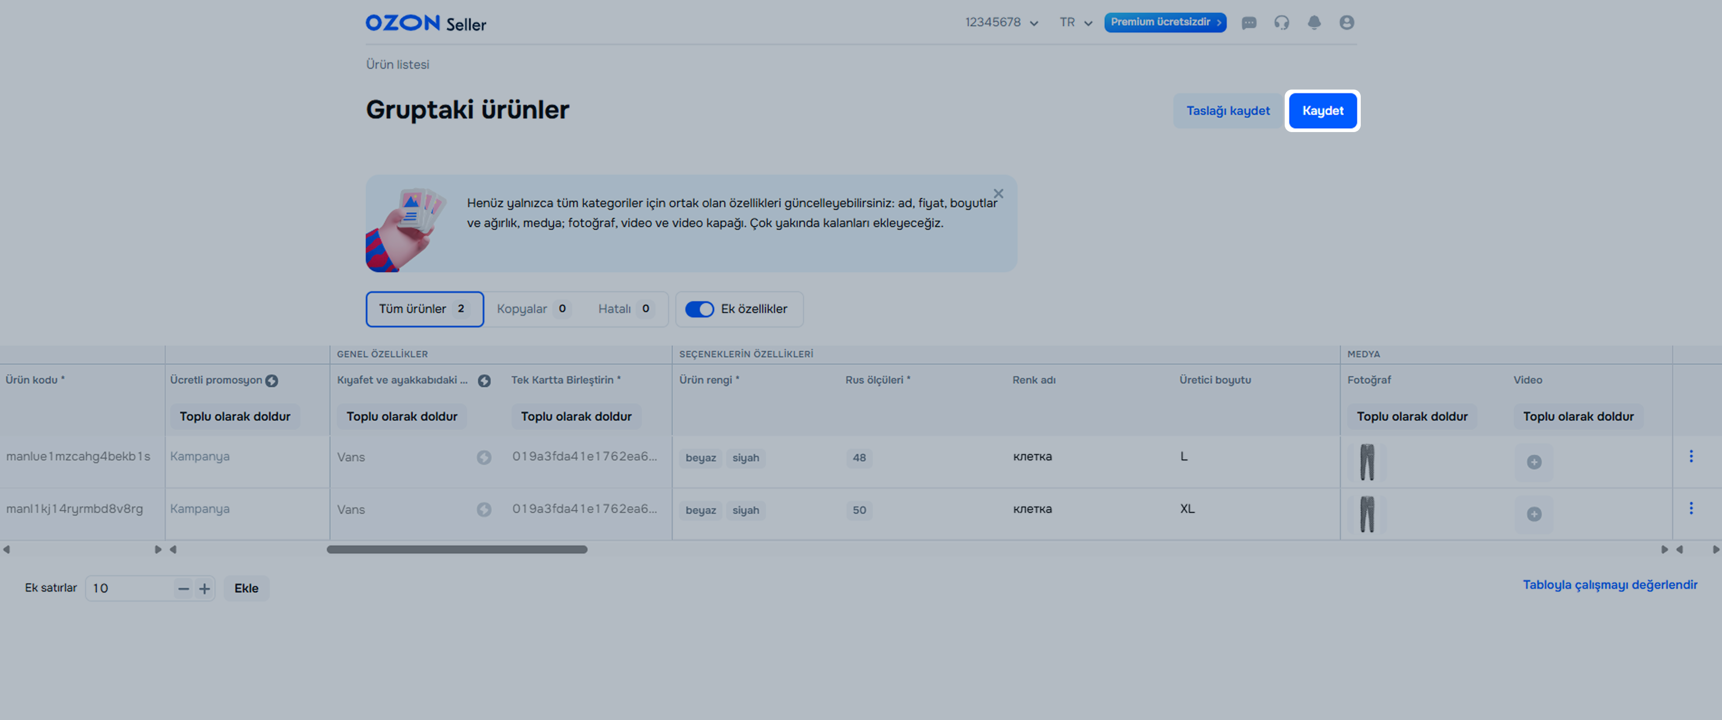The image size is (1722, 720).
Task: Click the plus icon to increase extra rows
Action: click(x=205, y=588)
